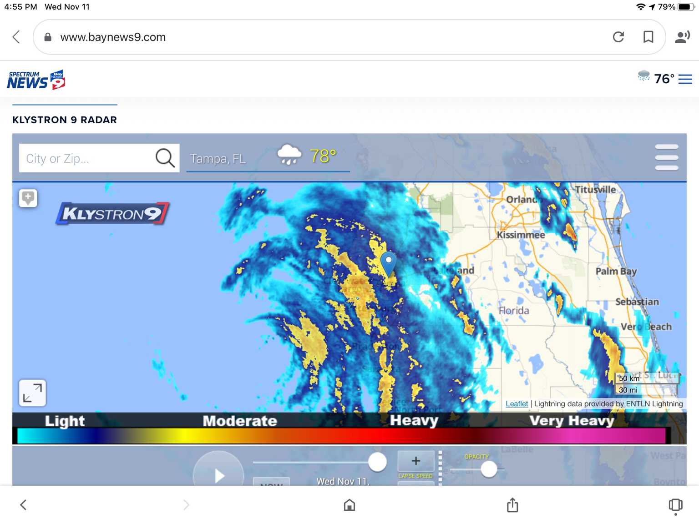Go to the browser home page
The image size is (699, 524).
(x=349, y=505)
